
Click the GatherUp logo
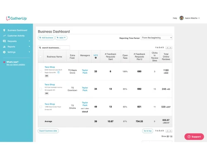pos(16,18)
